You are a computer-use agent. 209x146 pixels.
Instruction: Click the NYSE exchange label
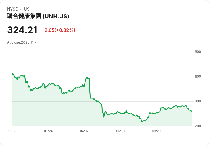(x=12, y=9)
